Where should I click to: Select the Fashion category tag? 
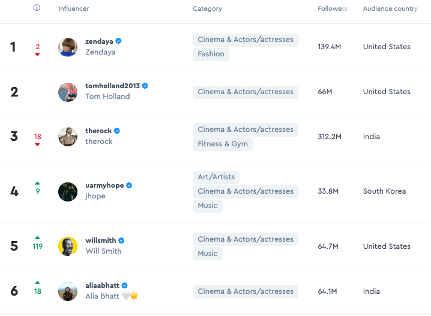pos(211,54)
